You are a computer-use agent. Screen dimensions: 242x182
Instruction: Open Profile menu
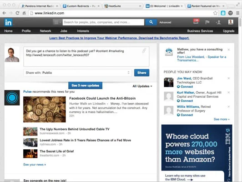[26, 31]
